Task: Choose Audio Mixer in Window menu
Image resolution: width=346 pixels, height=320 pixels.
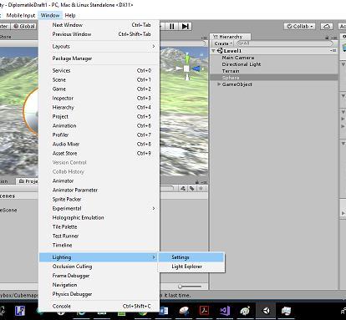Action: tap(99, 144)
